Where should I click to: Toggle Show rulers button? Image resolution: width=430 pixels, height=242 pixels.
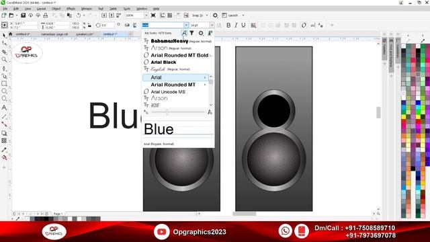[x=163, y=15]
